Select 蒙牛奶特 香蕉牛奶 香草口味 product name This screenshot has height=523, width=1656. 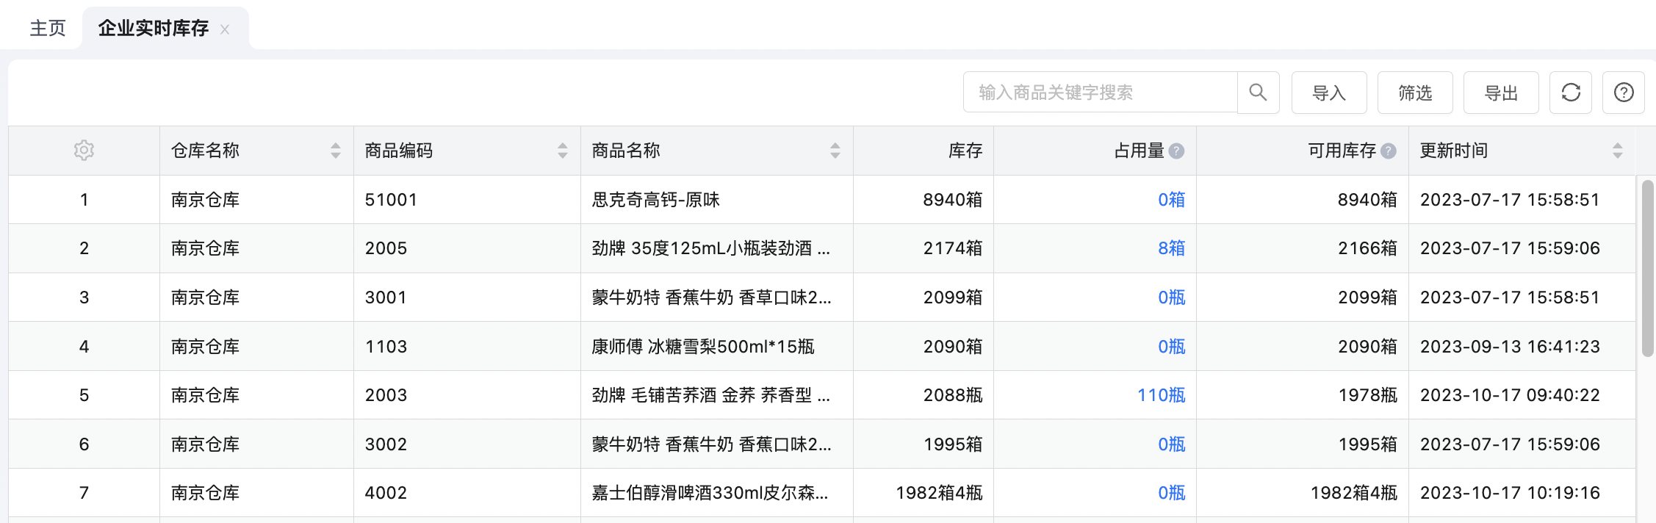point(711,297)
